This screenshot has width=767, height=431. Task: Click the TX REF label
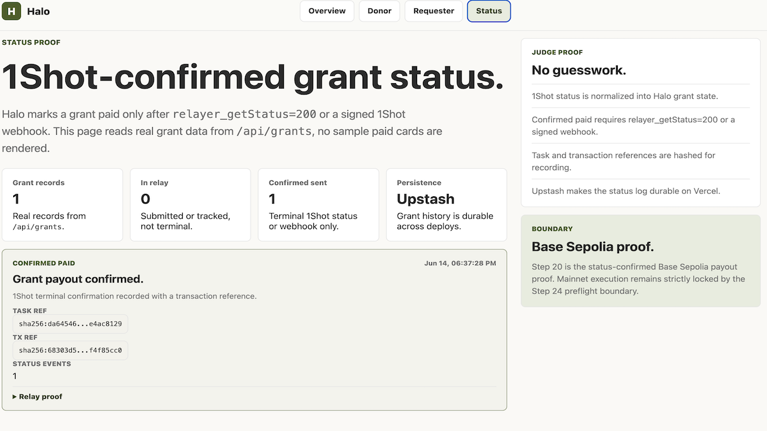click(25, 338)
